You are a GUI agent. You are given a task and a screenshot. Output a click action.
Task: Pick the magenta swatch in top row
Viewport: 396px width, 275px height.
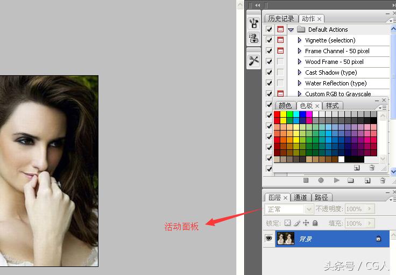(x=309, y=114)
